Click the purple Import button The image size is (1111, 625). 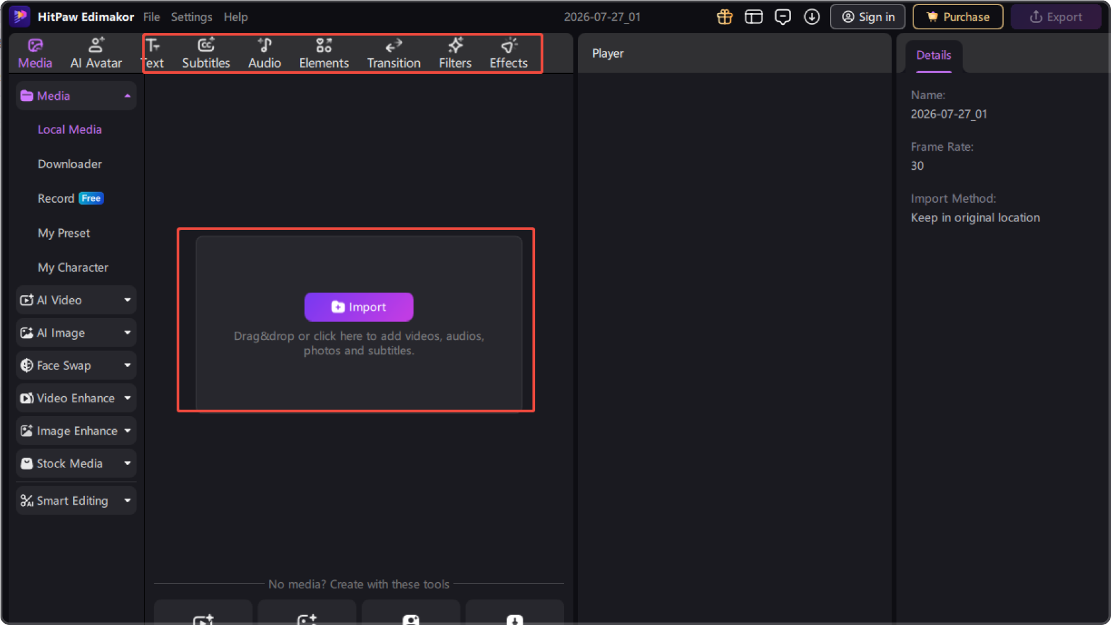point(359,307)
